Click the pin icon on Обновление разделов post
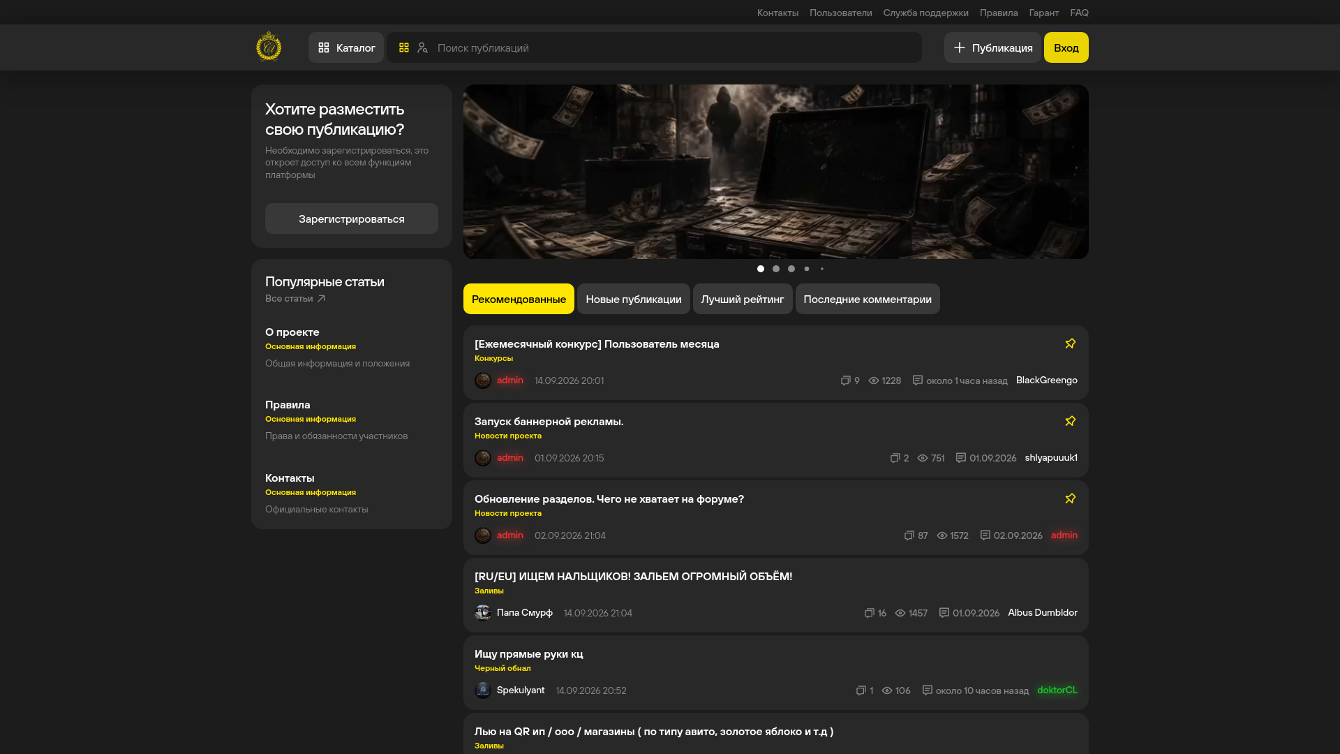Image resolution: width=1340 pixels, height=754 pixels. (x=1071, y=498)
